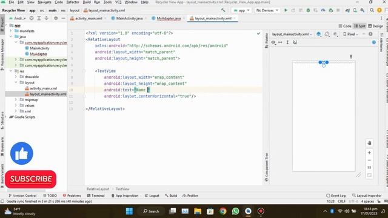
Task: Open the Build menu
Action: pos(87,2)
